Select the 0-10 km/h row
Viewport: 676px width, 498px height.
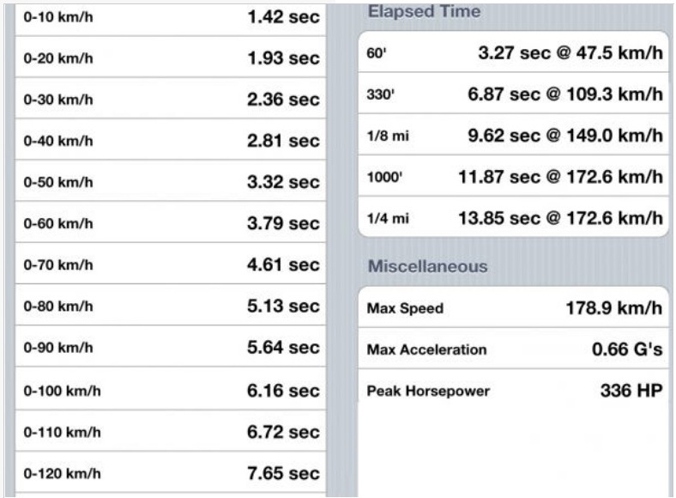click(x=172, y=17)
